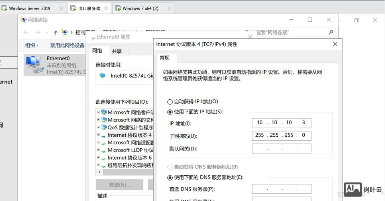The image size is (385, 201).
Task: Select 自动获得 IP 地址 radio button
Action: coord(170,102)
